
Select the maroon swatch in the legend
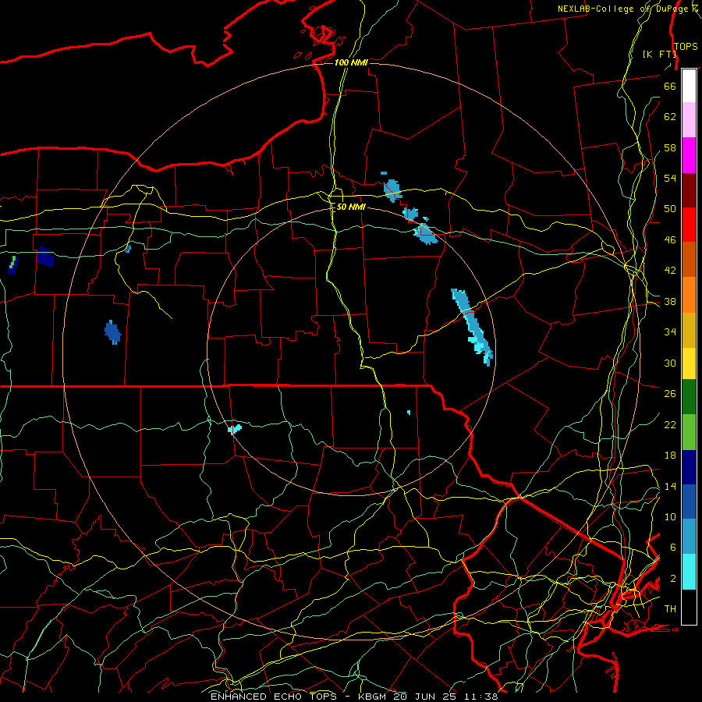click(x=689, y=190)
